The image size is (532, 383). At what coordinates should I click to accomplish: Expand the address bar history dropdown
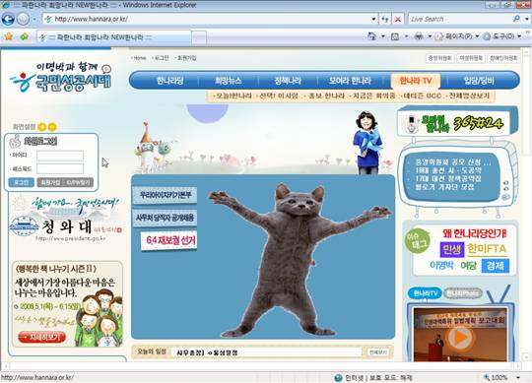(x=373, y=19)
